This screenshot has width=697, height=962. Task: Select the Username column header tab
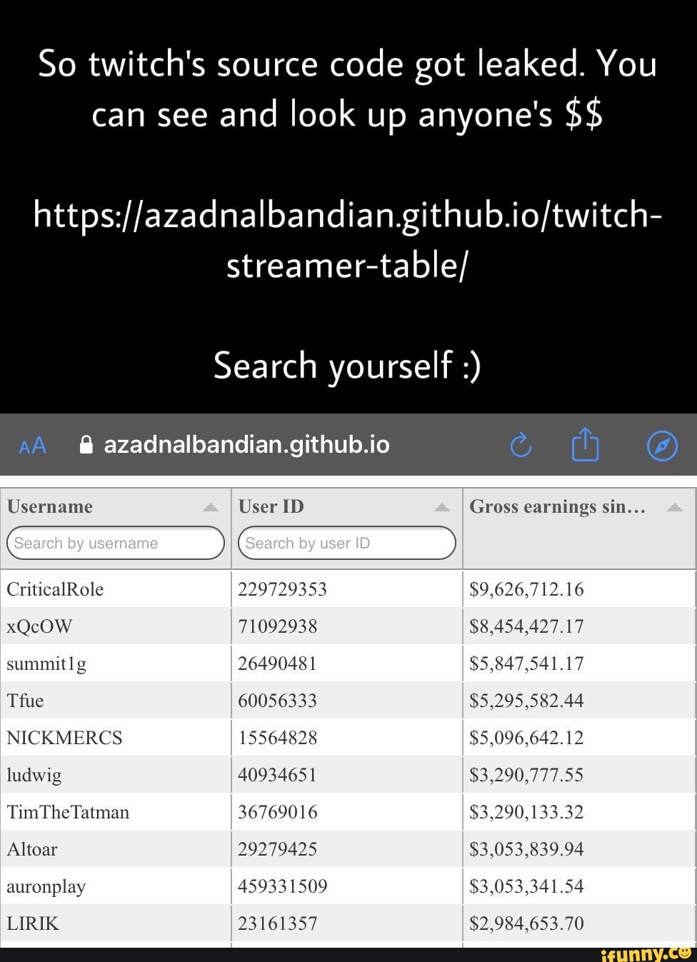[x=50, y=506]
